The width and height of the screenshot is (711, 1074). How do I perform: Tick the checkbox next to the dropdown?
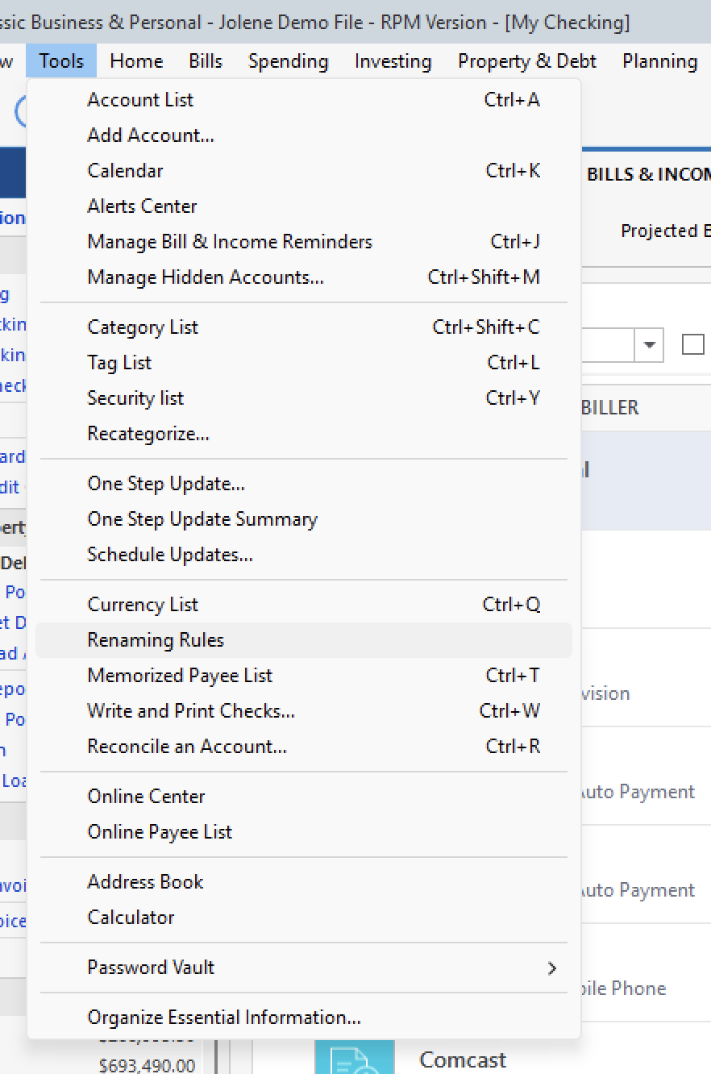pyautogui.click(x=693, y=345)
